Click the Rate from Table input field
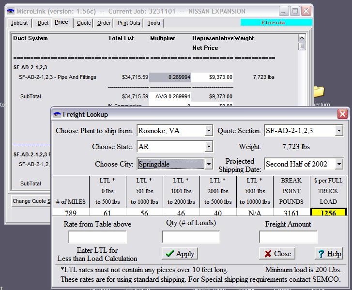This screenshot has width=352, height=290. [97, 237]
